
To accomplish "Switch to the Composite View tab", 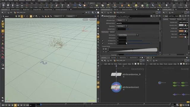I will click(37, 10).
